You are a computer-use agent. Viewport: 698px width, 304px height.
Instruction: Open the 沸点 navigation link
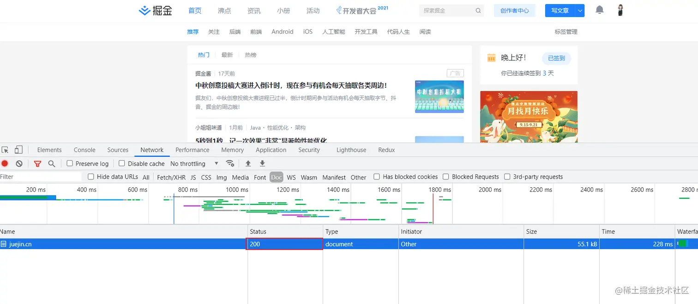pos(224,11)
